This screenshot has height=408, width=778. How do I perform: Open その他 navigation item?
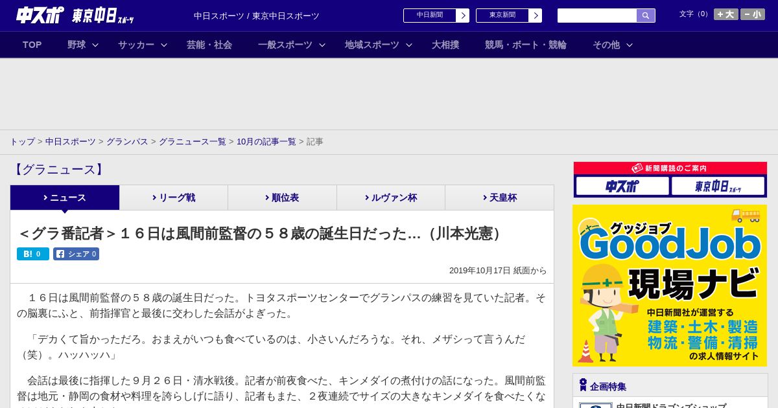[x=606, y=45]
